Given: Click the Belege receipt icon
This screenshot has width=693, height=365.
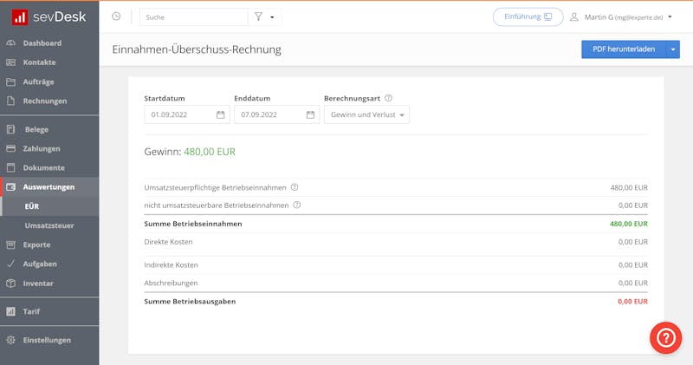Looking at the screenshot, I should point(11,129).
